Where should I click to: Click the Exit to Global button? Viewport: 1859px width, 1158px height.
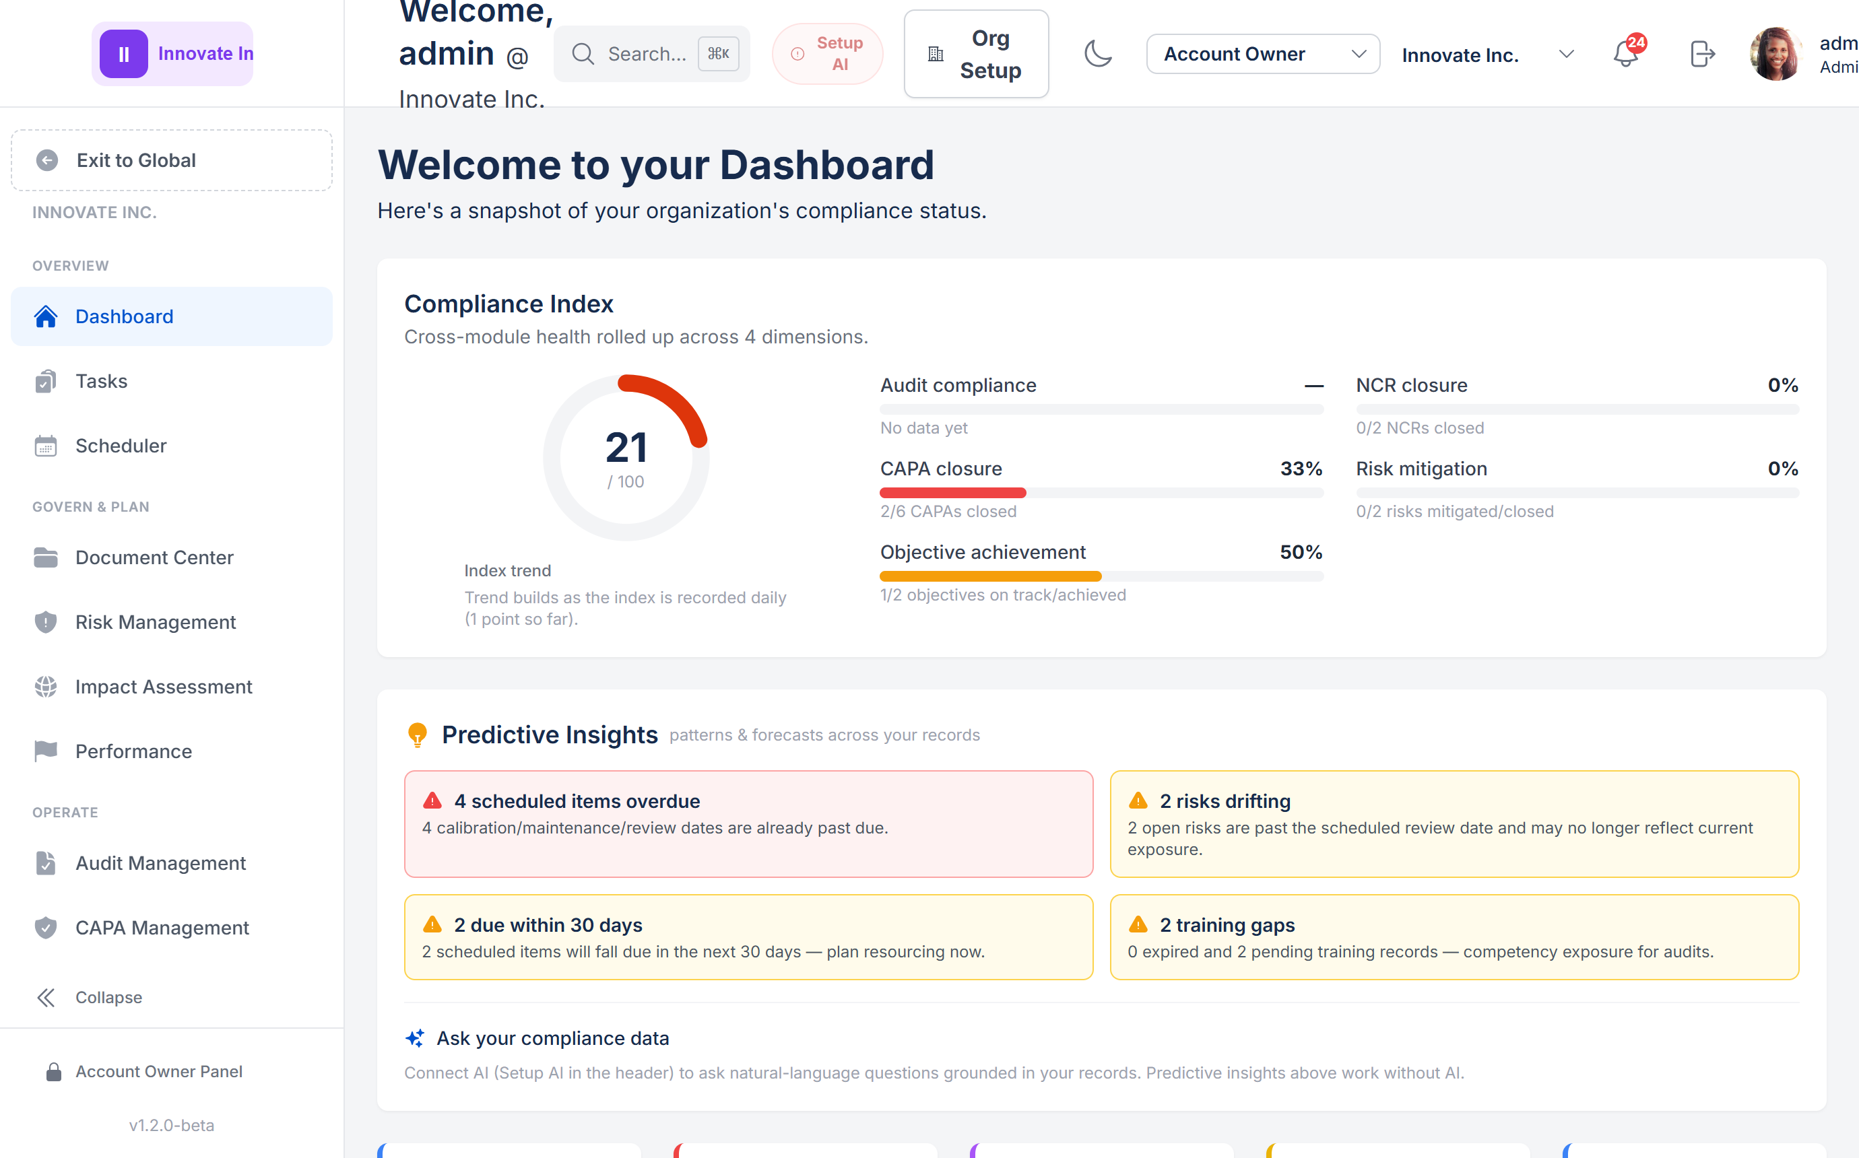[172, 160]
